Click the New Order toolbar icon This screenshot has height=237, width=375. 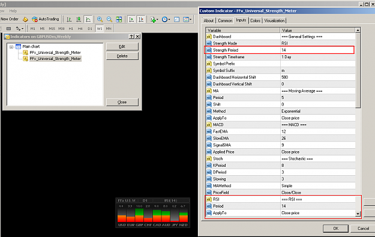pyautogui.click(x=10, y=19)
